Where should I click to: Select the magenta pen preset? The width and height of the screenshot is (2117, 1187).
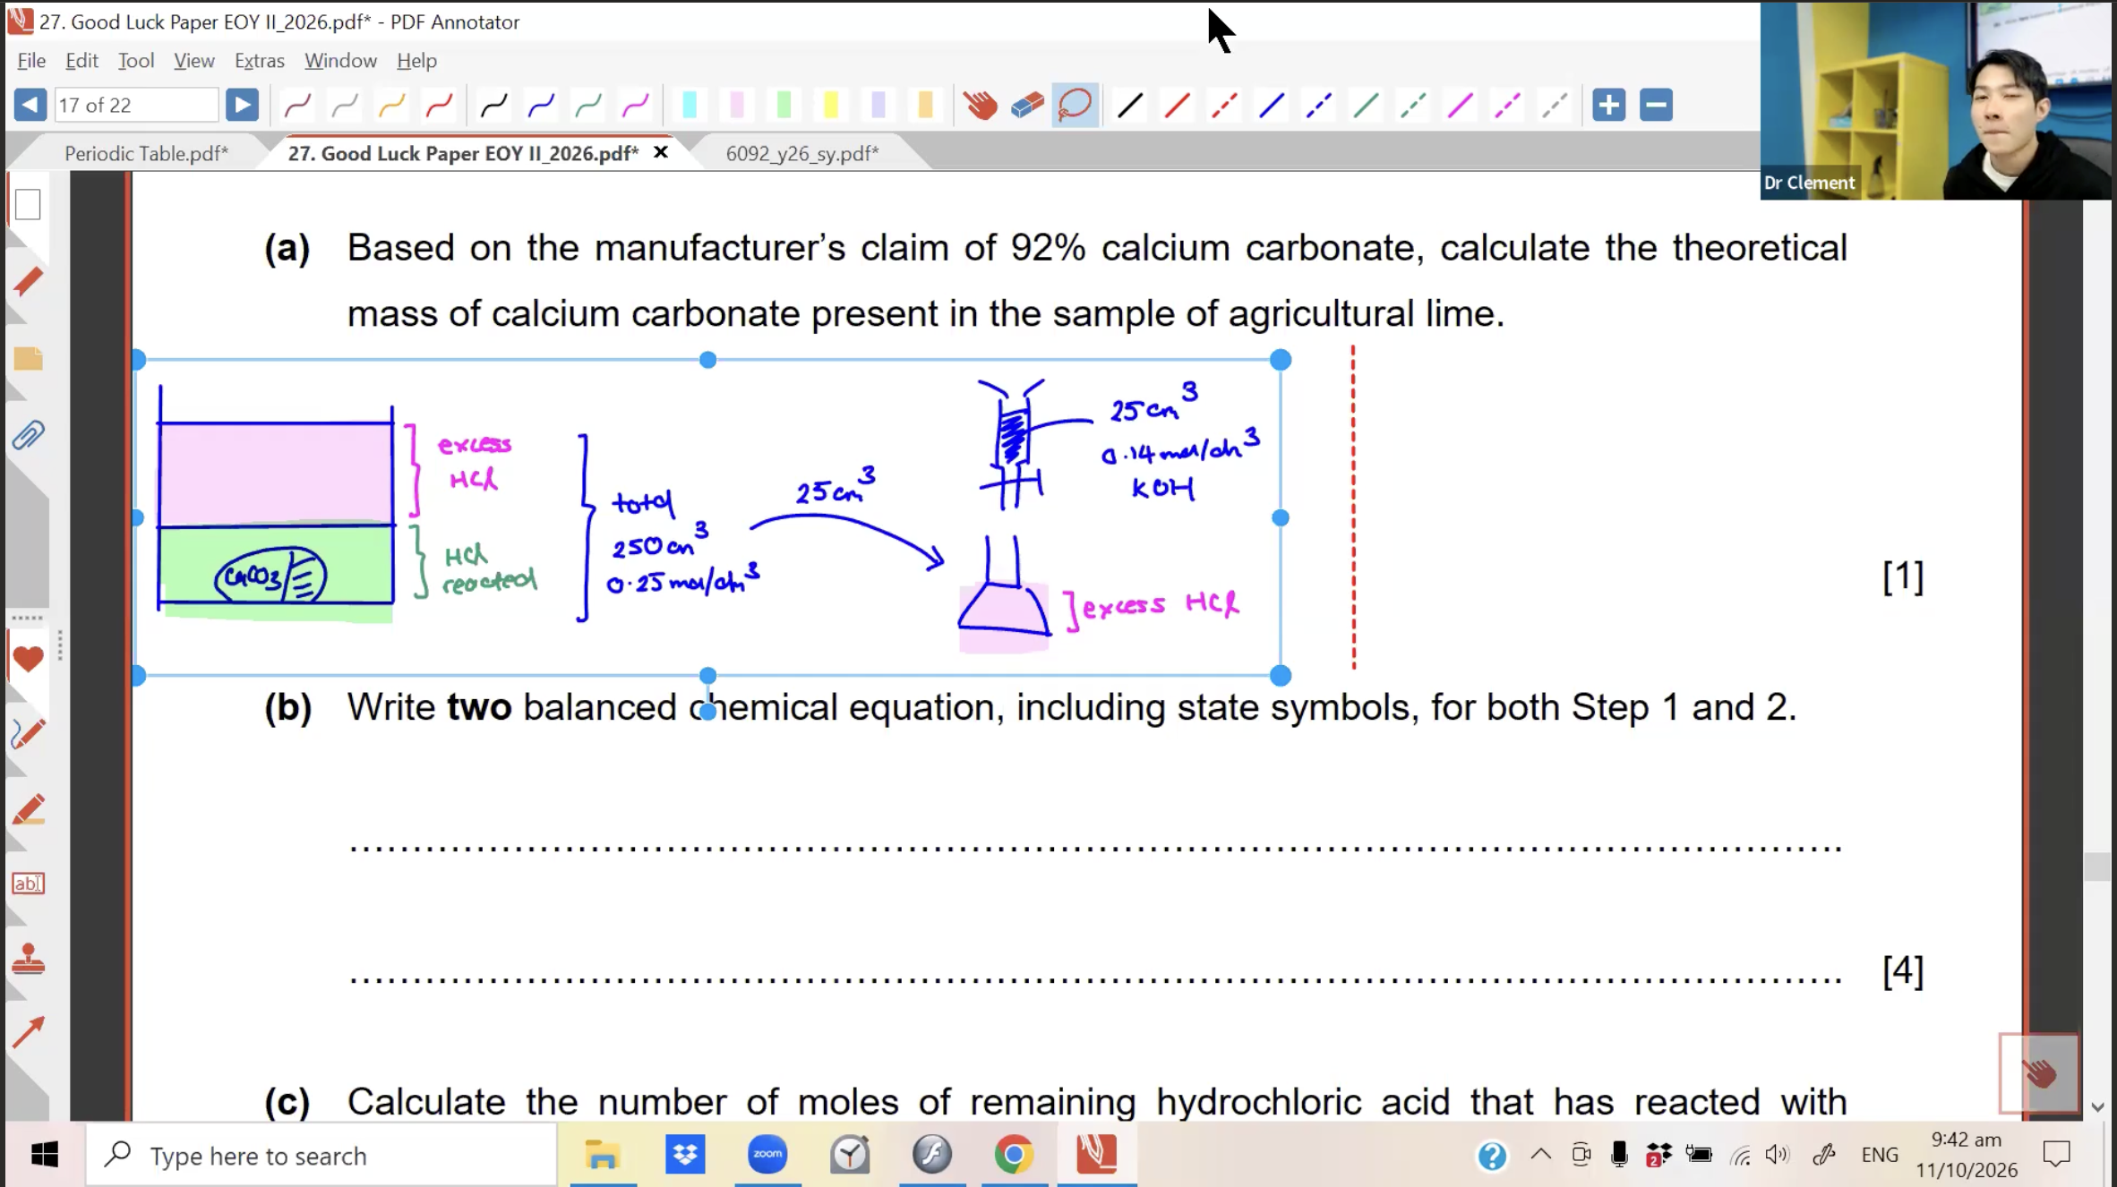(636, 106)
